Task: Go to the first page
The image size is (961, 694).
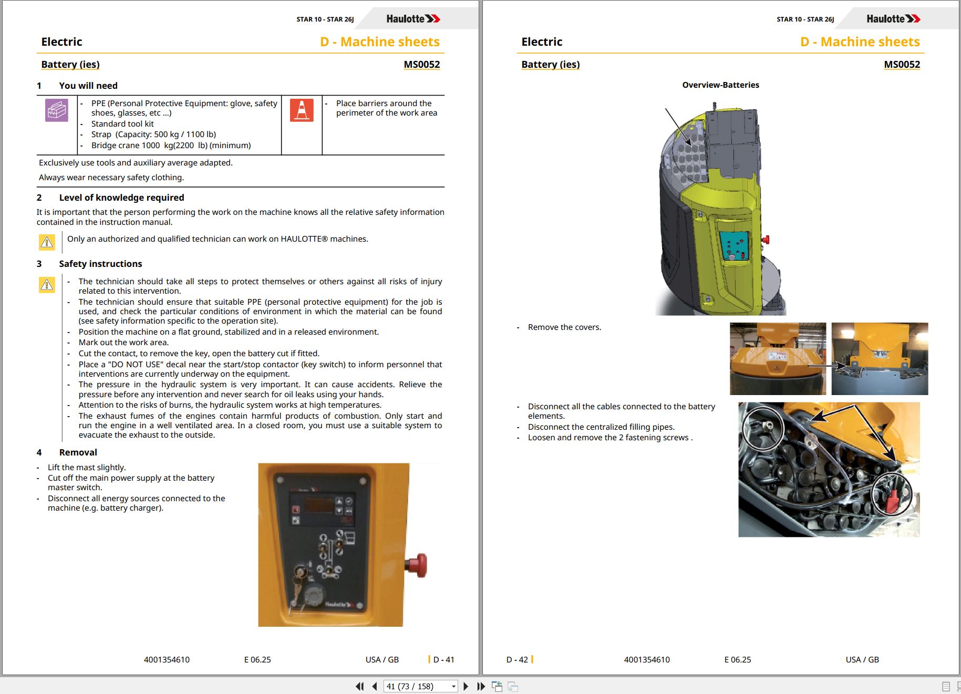Action: pos(360,686)
